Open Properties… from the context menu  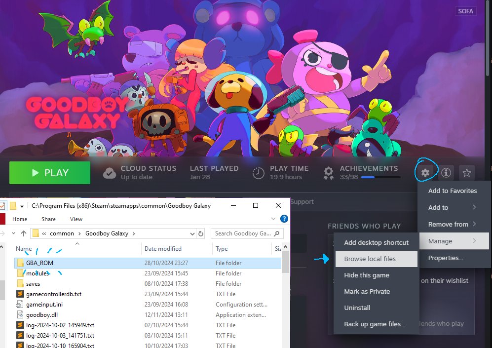(x=446, y=258)
